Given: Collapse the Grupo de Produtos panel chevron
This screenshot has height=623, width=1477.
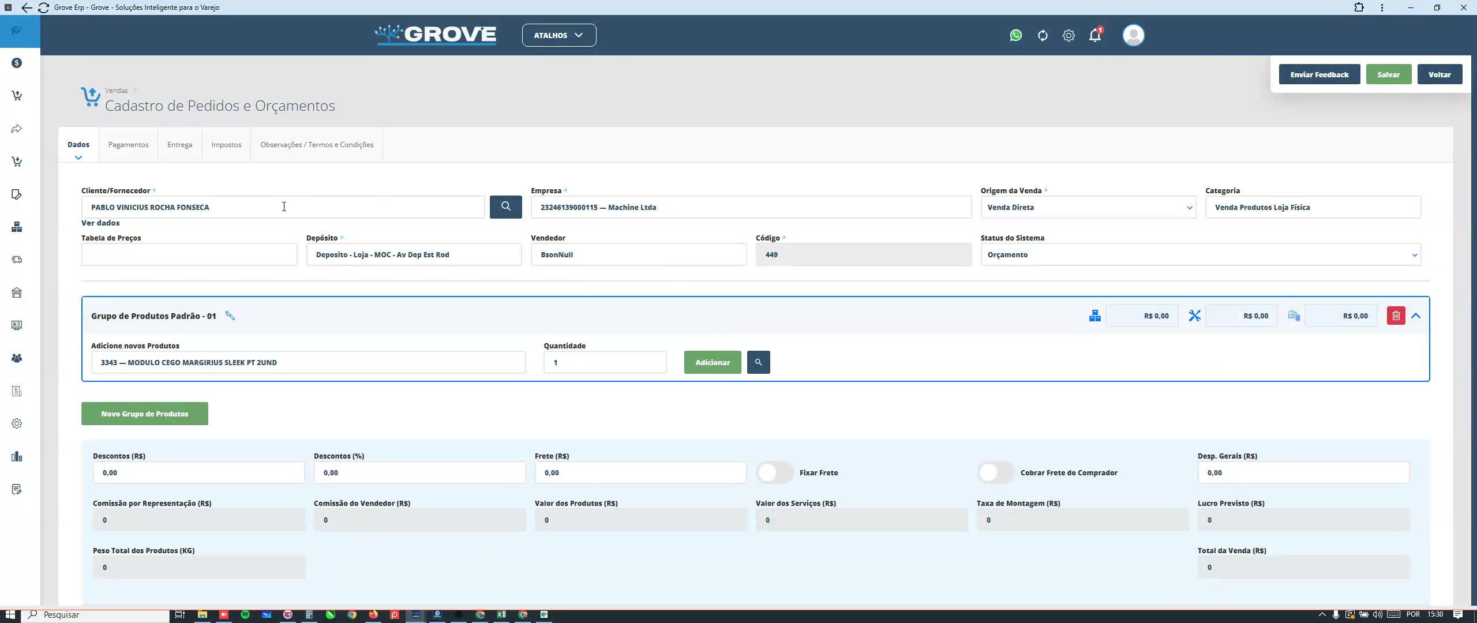Looking at the screenshot, I should [1416, 316].
